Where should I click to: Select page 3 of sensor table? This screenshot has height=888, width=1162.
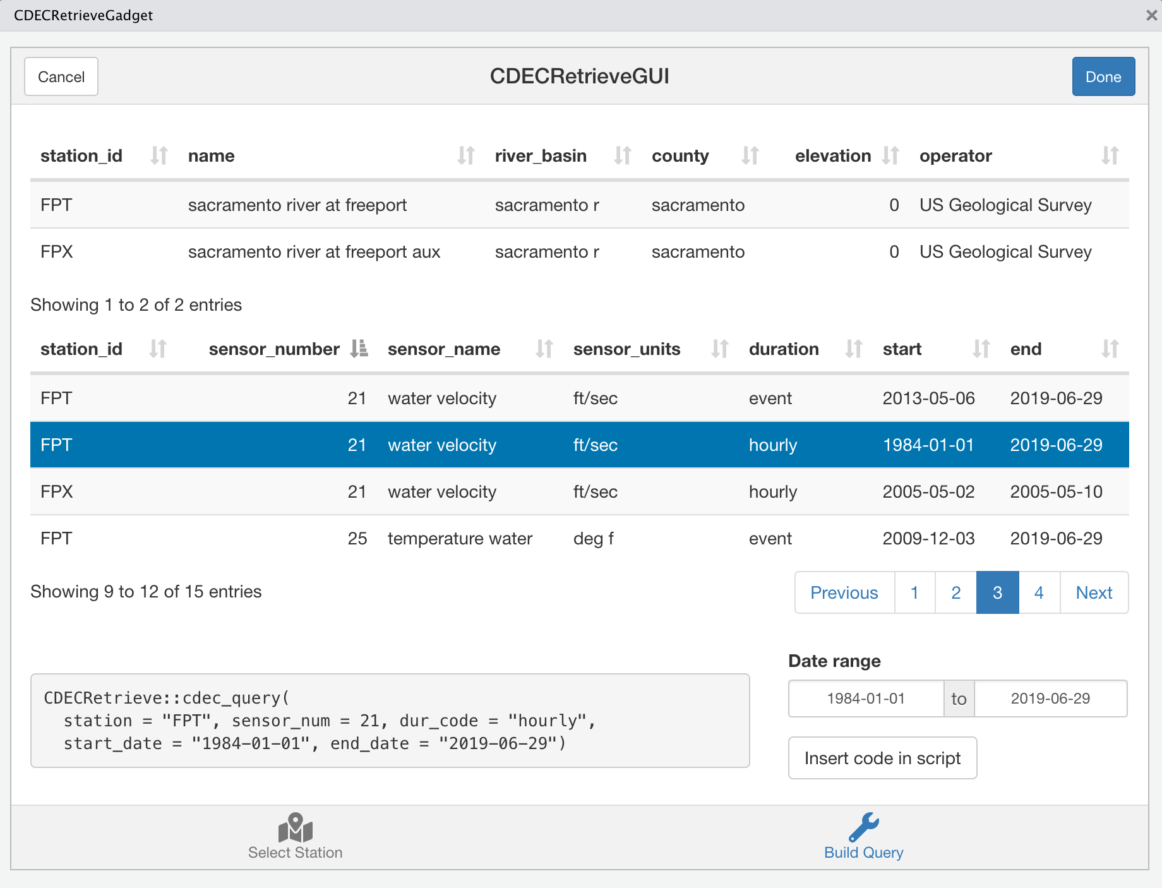998,592
